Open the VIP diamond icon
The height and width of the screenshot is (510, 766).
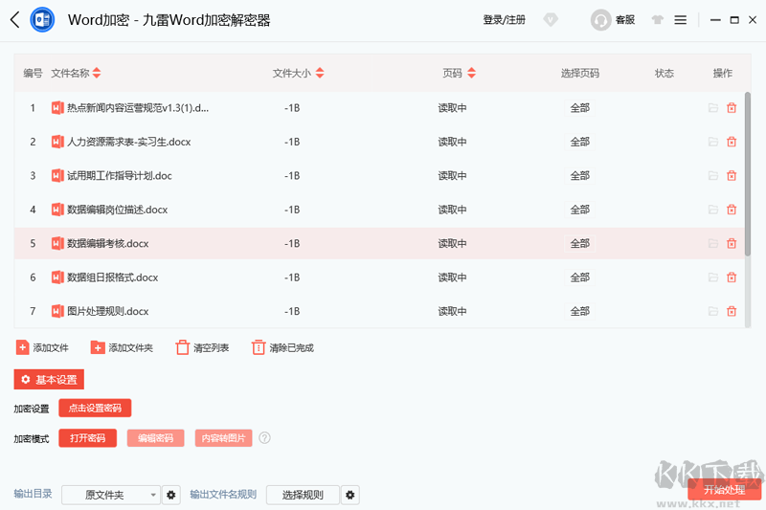[551, 20]
